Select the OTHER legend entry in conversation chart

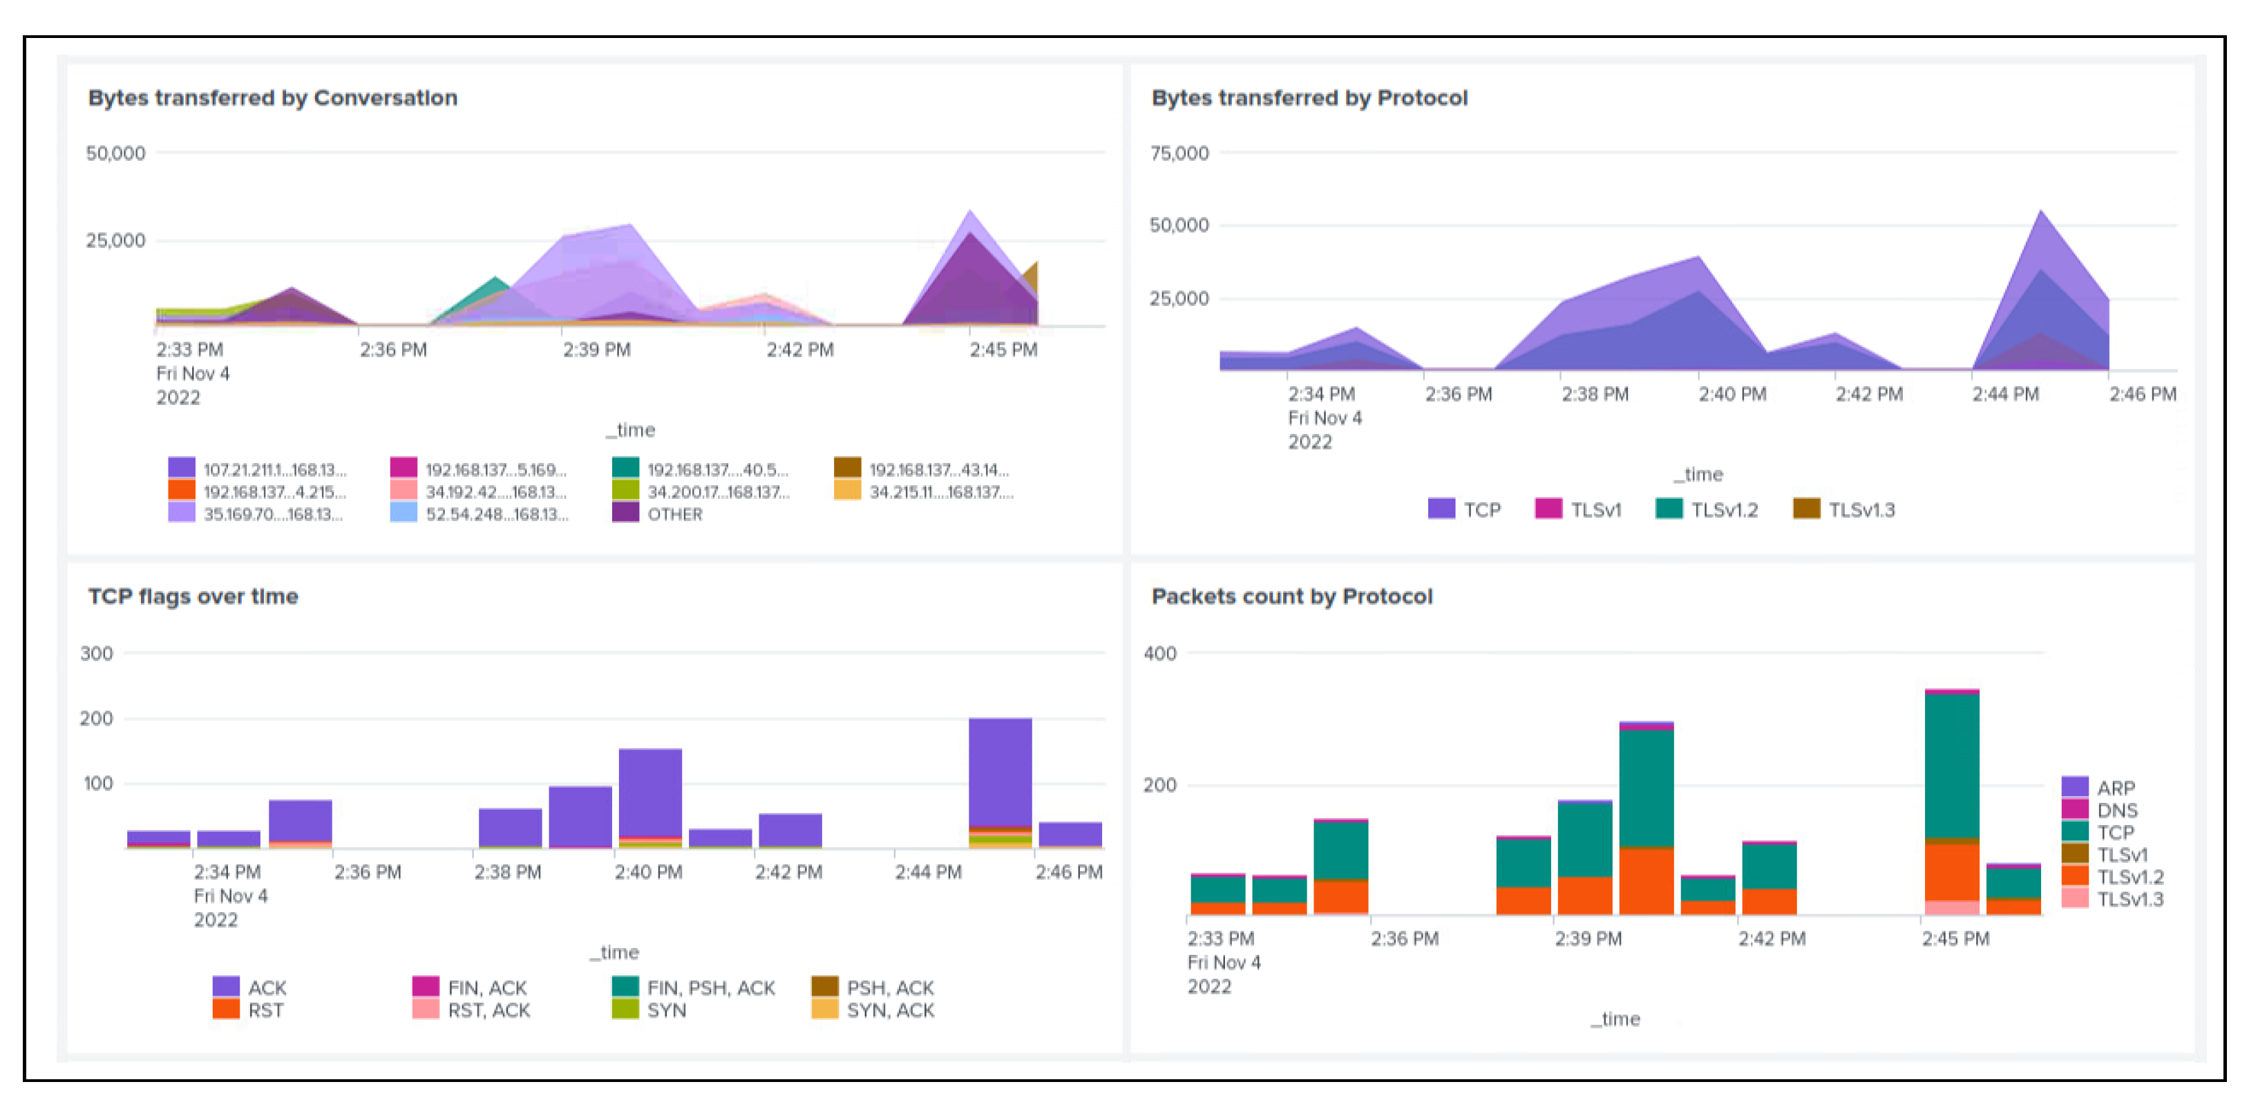(674, 515)
